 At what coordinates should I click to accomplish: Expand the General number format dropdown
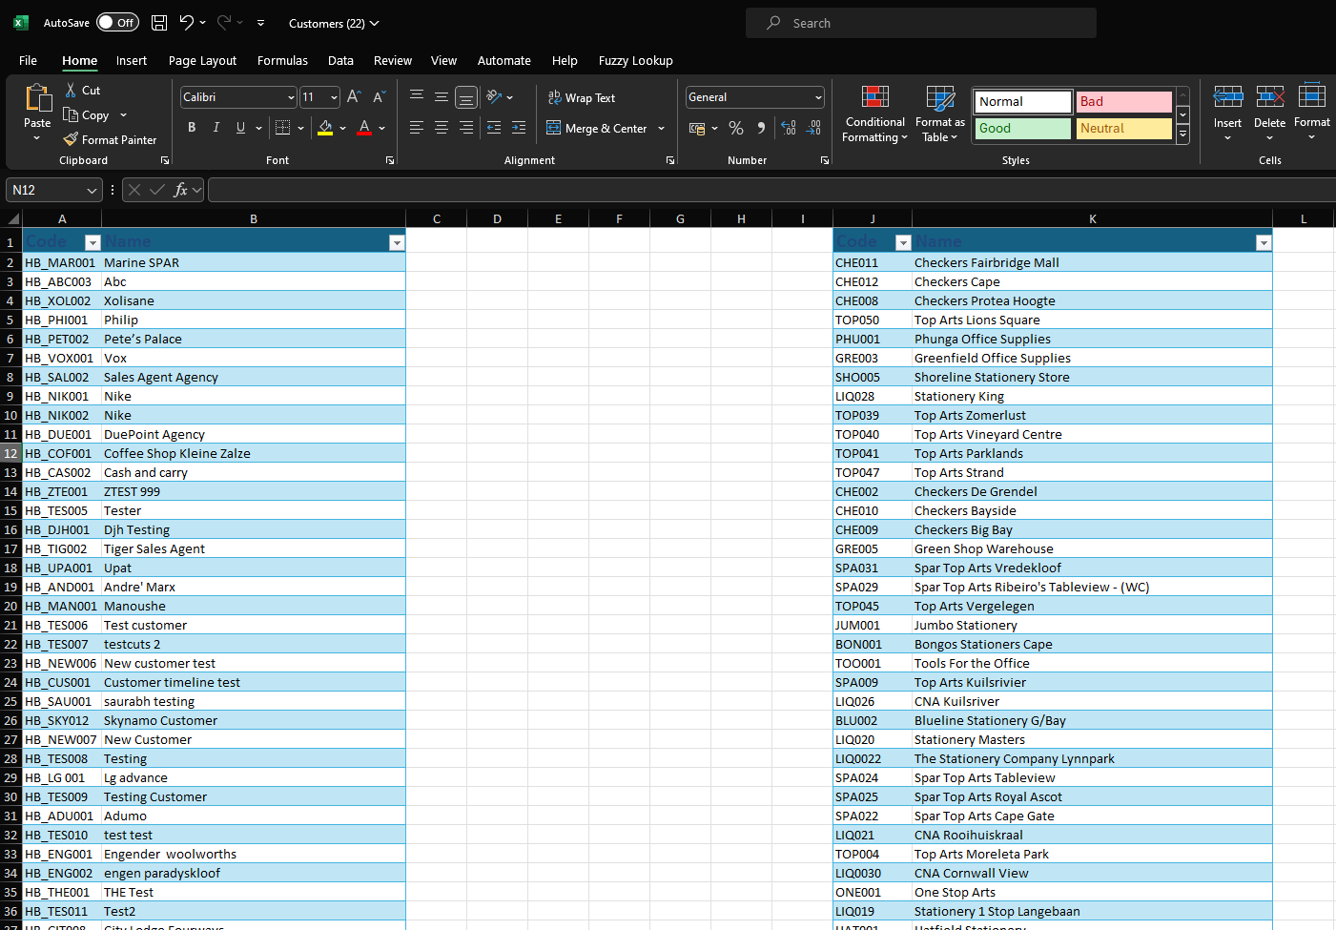818,97
